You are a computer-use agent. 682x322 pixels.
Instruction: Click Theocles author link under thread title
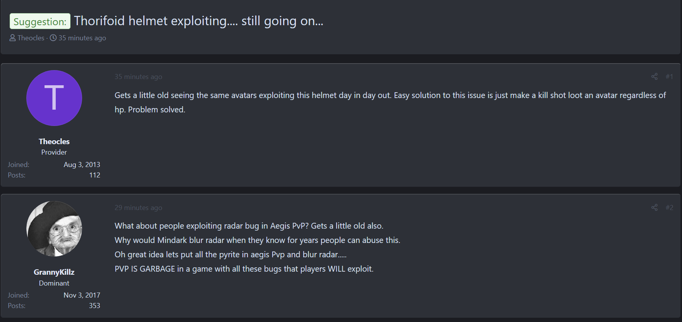[x=31, y=38]
